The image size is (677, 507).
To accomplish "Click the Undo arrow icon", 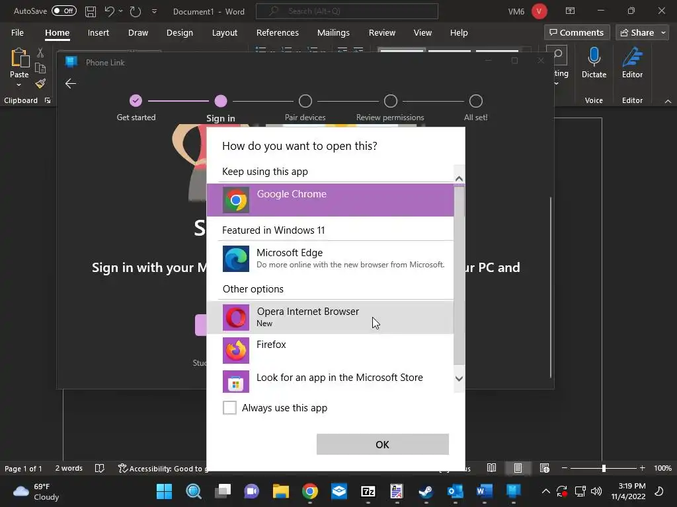I will point(109,12).
